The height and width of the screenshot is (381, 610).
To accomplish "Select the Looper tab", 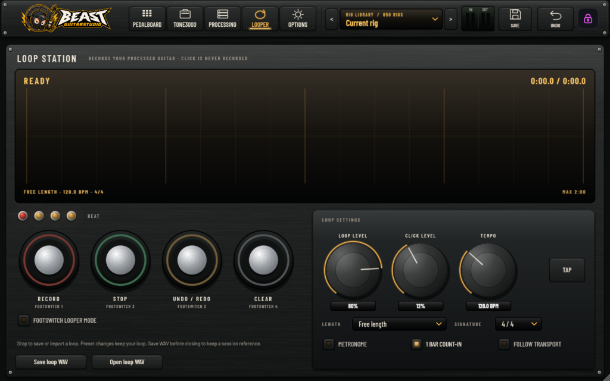I will 260,18.
